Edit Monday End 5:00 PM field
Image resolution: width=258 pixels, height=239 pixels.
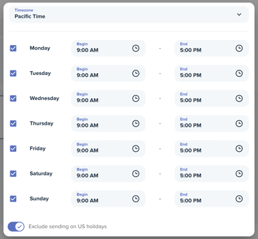[x=212, y=48]
